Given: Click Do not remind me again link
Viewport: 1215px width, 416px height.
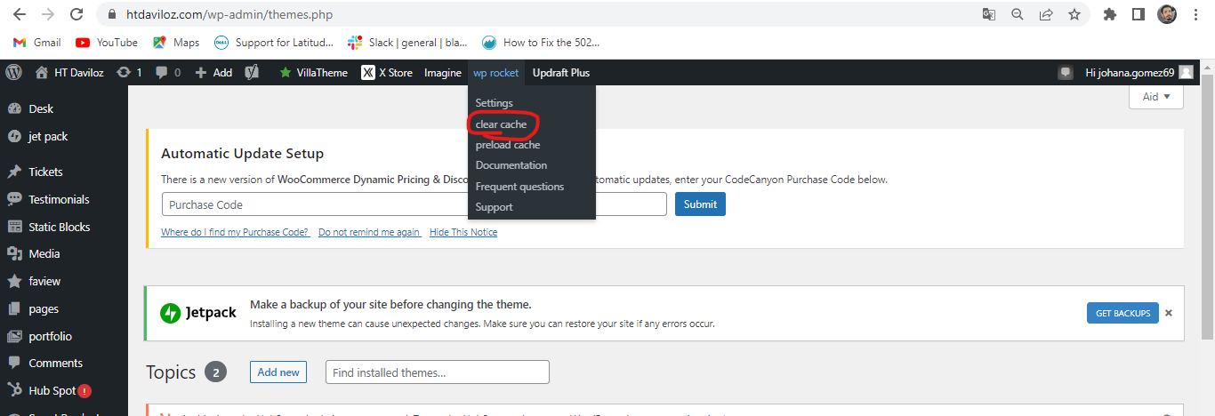Looking at the screenshot, I should (369, 232).
